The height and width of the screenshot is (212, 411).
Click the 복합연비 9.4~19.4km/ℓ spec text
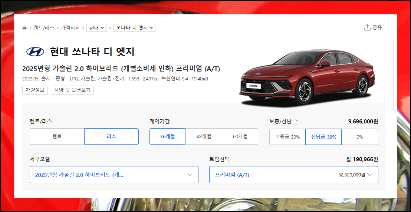185,79
